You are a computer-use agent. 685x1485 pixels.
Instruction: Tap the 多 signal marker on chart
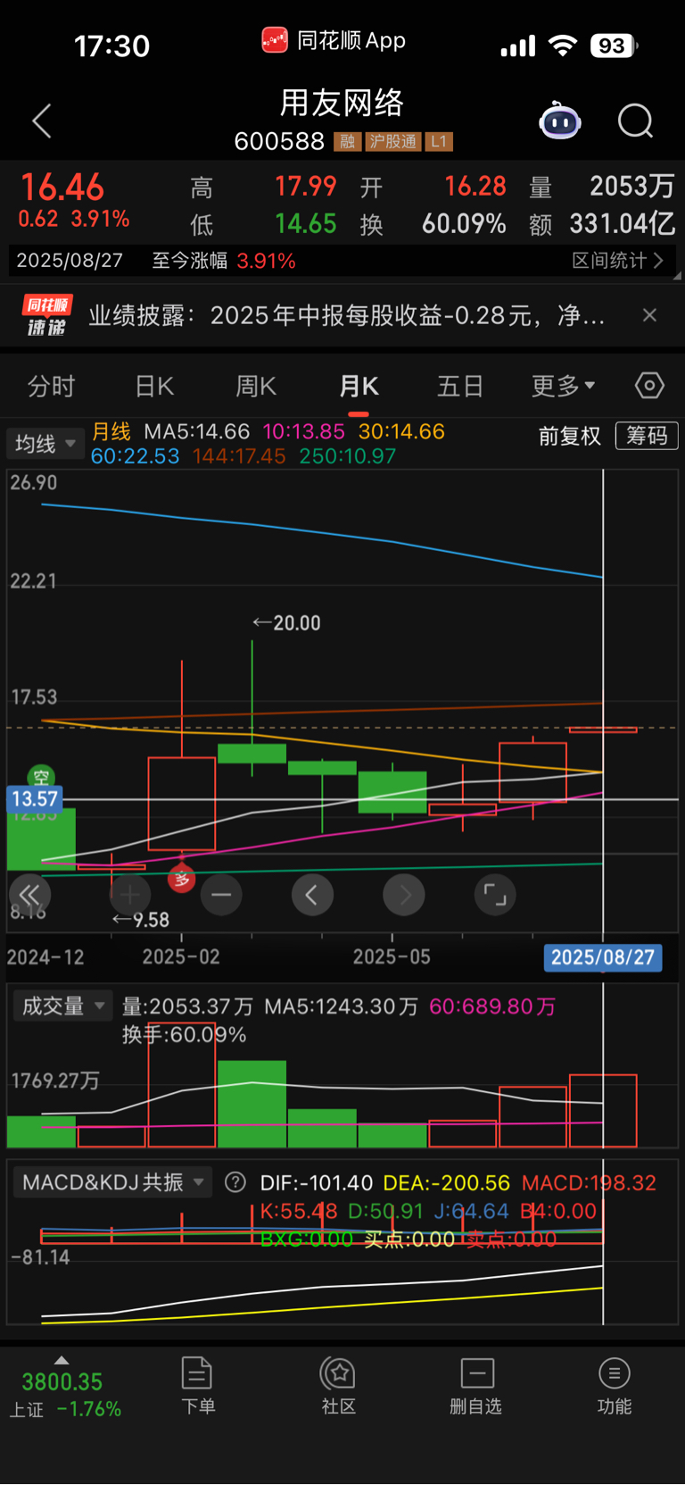pyautogui.click(x=182, y=879)
